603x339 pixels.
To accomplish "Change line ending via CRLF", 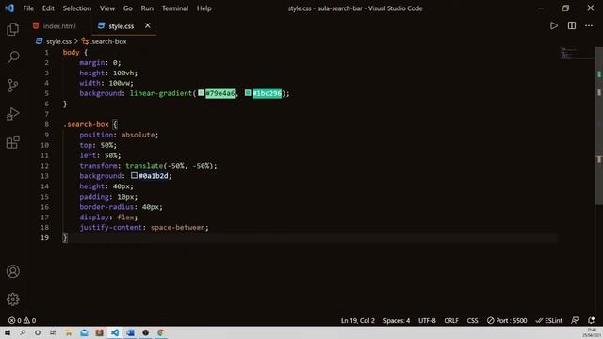I will pyautogui.click(x=451, y=320).
